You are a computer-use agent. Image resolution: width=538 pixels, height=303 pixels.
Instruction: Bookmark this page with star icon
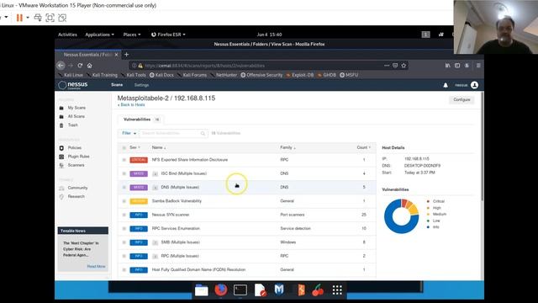(x=403, y=66)
